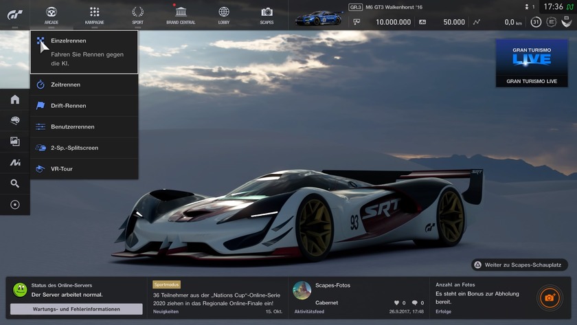Click the orange camera bonus icon
This screenshot has width=577, height=325.
[x=549, y=298]
